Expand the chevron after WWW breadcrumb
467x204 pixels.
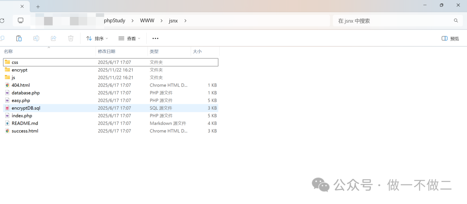tap(161, 21)
